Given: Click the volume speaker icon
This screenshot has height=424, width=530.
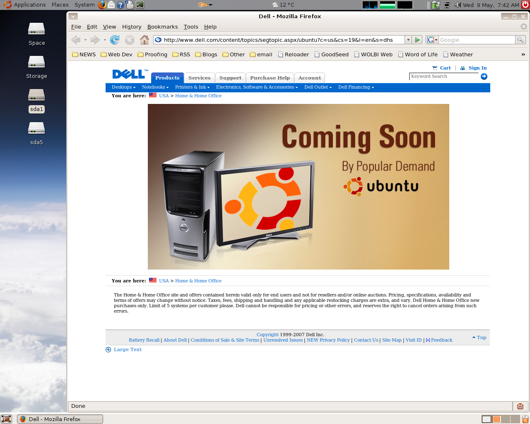Looking at the screenshot, I should click(458, 5).
